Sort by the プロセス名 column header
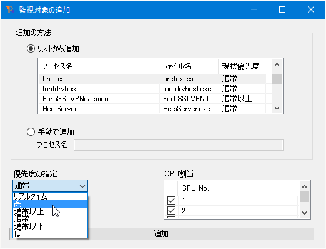The width and height of the screenshot is (326, 249). [99, 66]
